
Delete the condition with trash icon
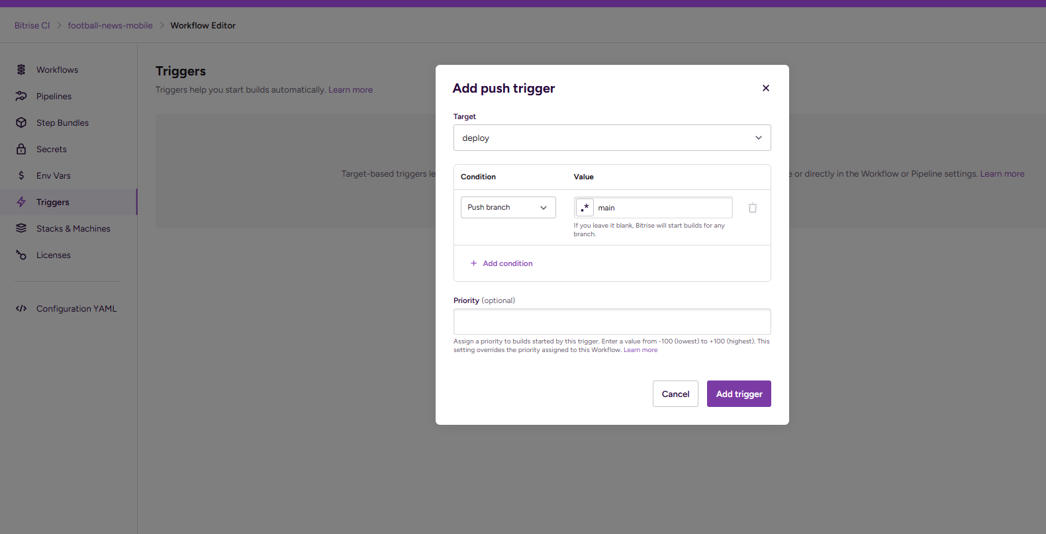(753, 208)
